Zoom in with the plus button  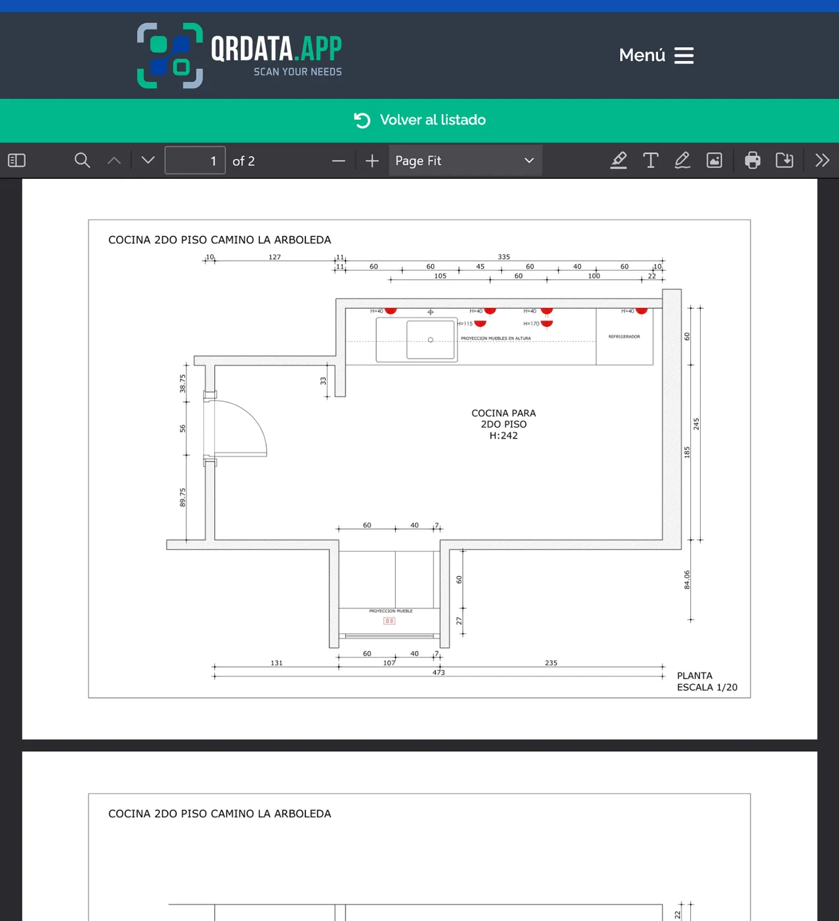click(x=372, y=161)
